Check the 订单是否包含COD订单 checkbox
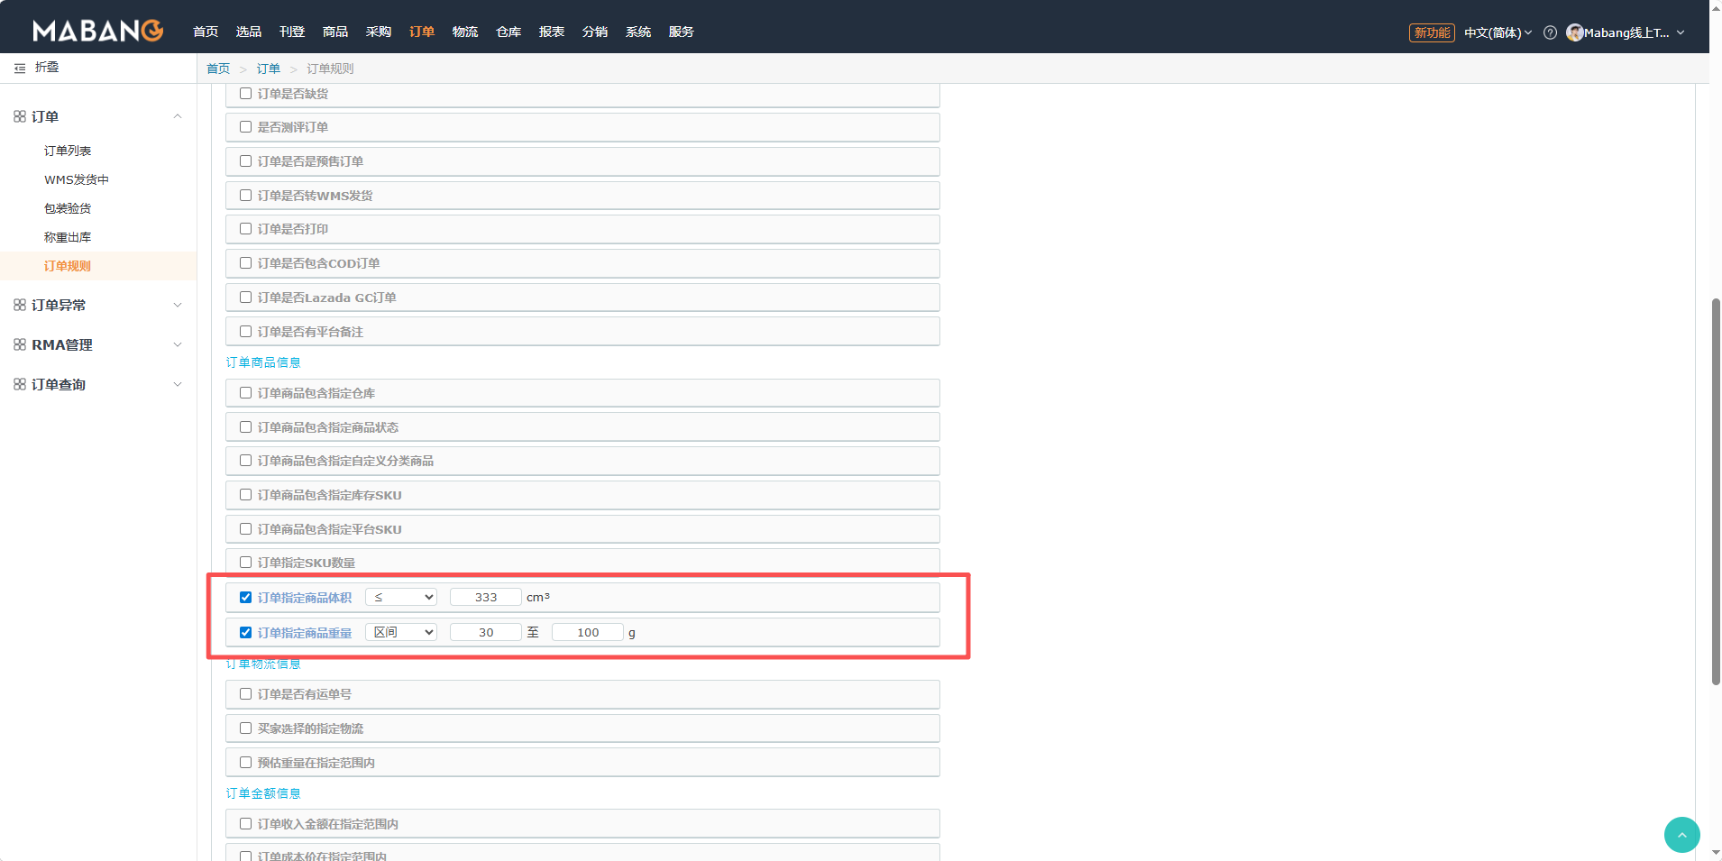Screen dimensions: 1722x861 pos(245,263)
